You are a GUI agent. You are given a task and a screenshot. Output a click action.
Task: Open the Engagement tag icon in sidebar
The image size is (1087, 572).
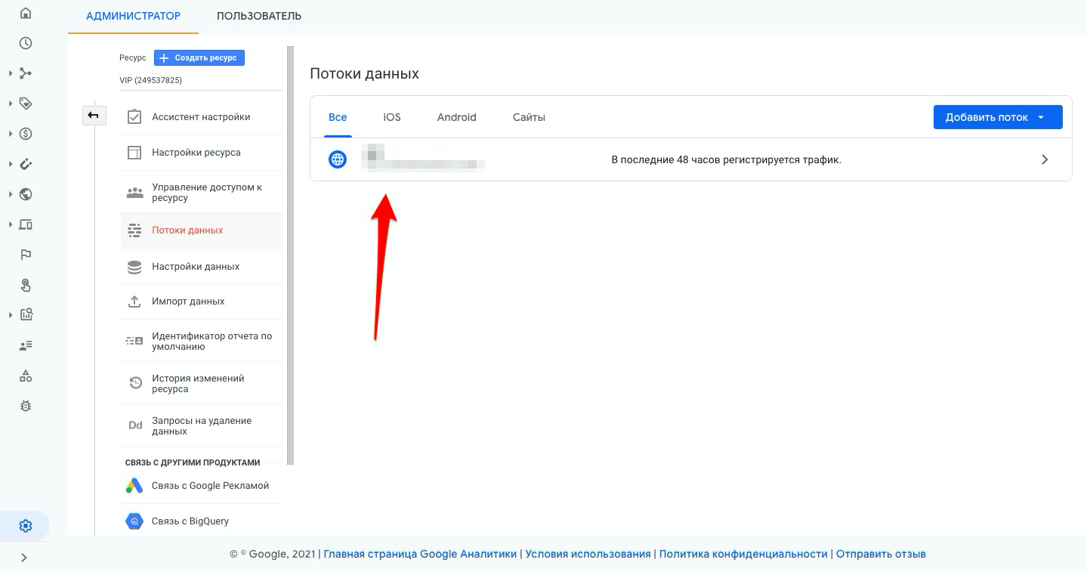coord(26,104)
